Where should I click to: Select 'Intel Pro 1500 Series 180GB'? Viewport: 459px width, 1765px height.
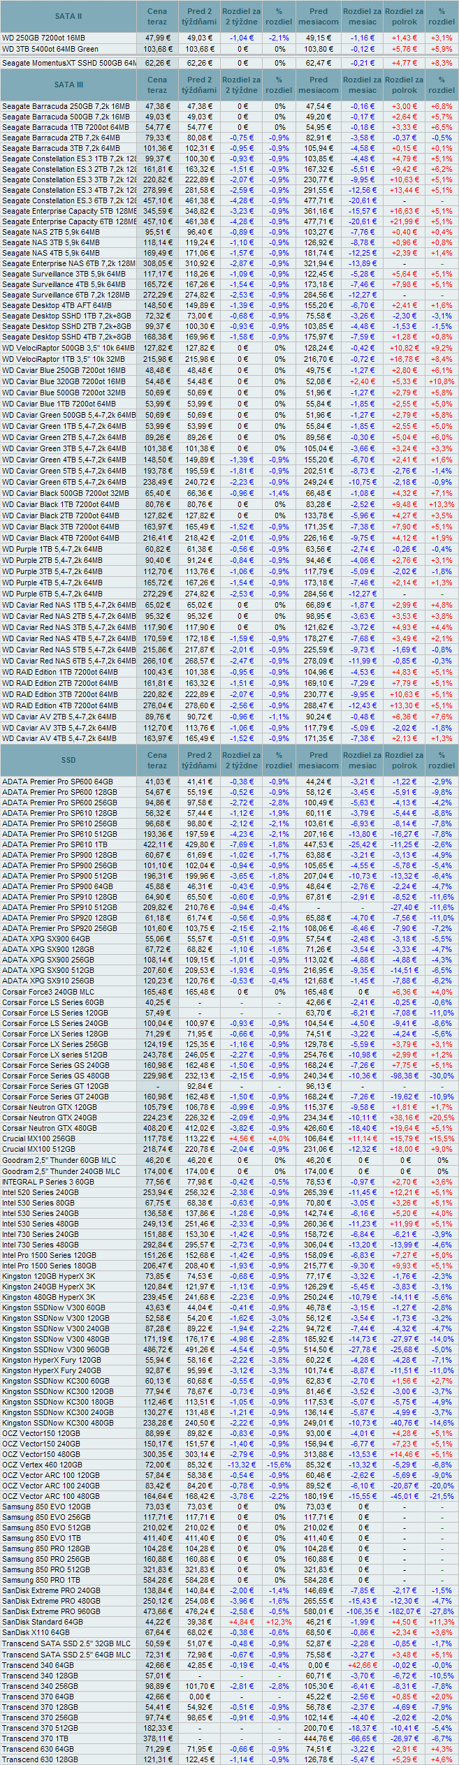click(50, 1266)
